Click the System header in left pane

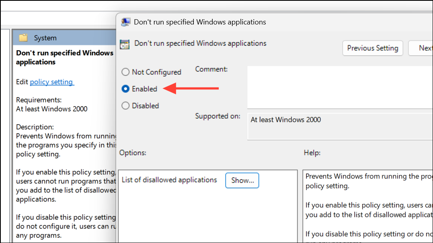pyautogui.click(x=64, y=37)
